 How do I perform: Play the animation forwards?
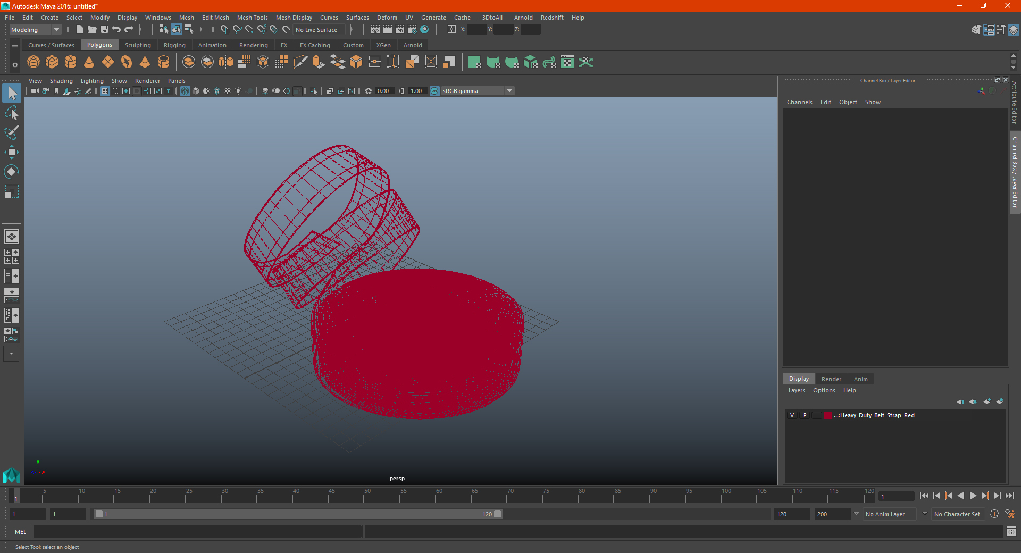point(973,496)
